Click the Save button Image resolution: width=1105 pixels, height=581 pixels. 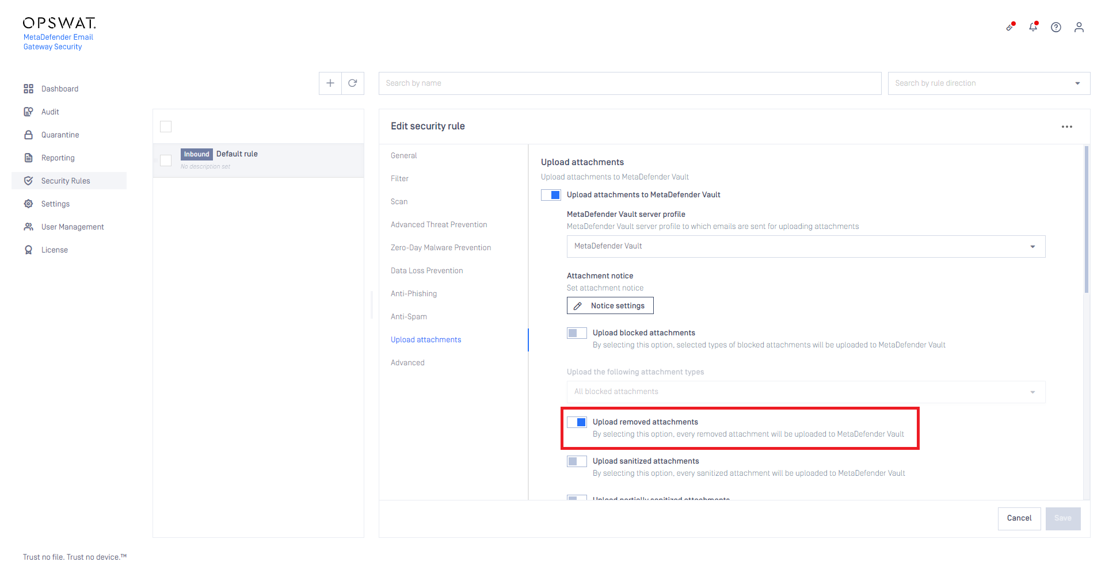[x=1063, y=518]
